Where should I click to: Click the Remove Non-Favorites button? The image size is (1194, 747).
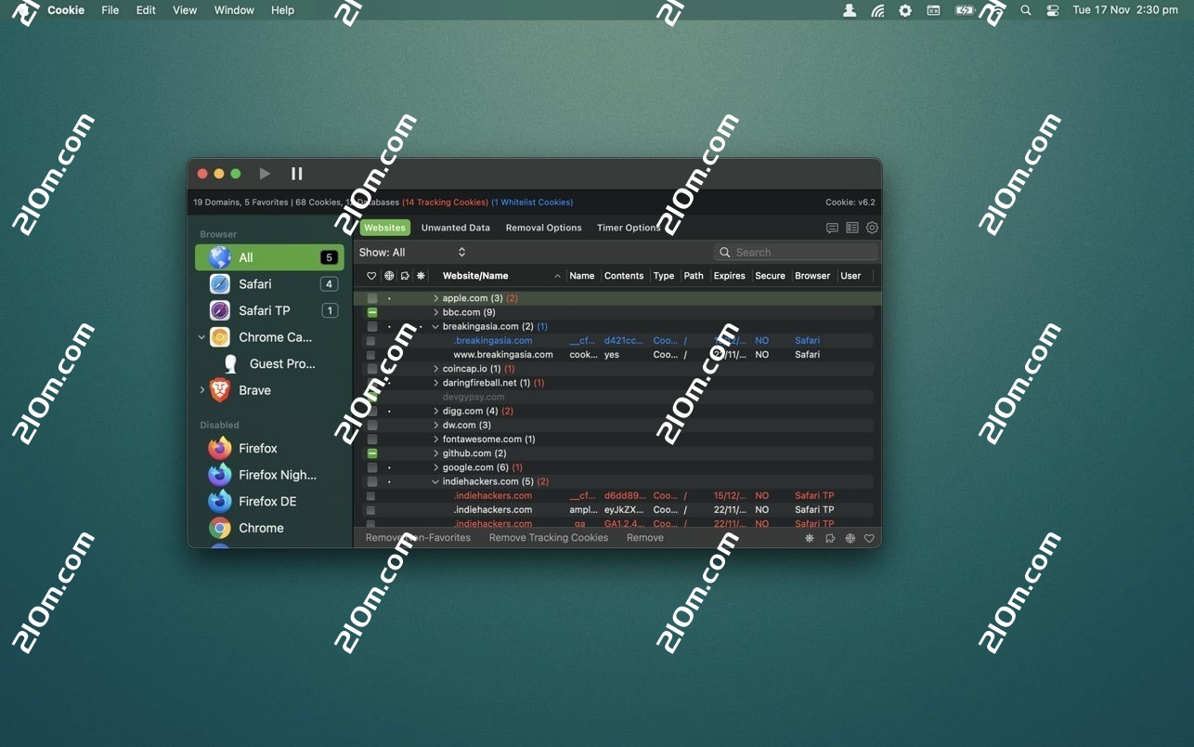[x=418, y=538]
